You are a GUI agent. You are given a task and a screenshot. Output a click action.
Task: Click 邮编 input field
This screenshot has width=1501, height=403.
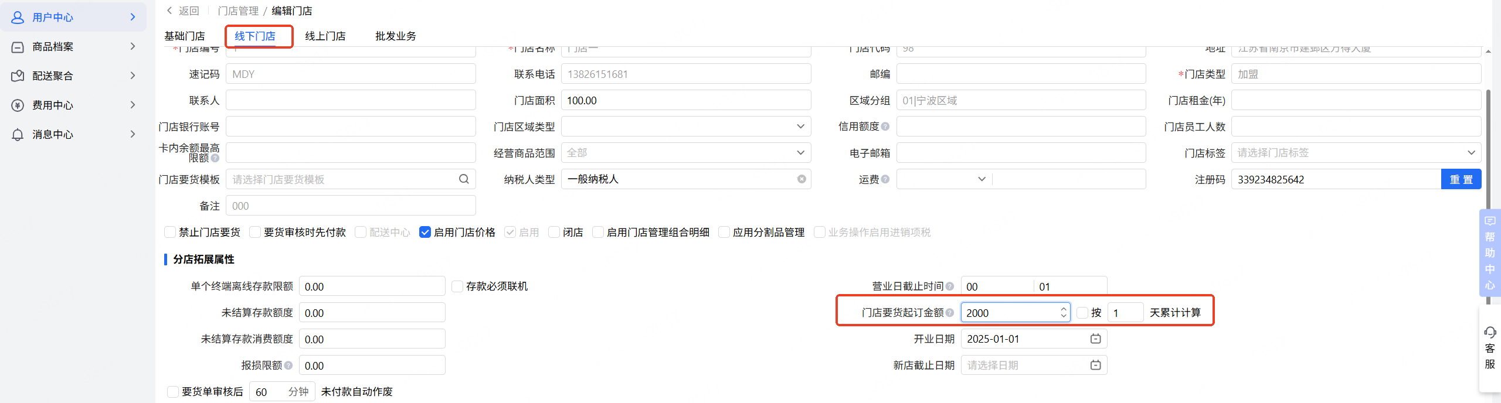coord(1021,74)
